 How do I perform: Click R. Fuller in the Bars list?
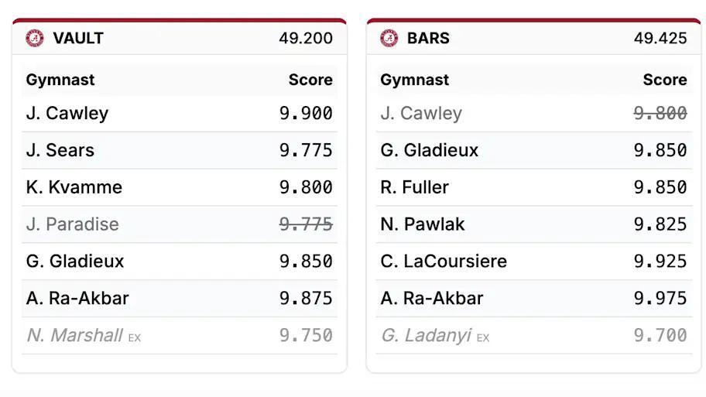pos(415,187)
